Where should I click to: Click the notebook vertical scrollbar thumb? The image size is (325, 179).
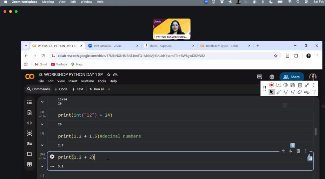pos(315,131)
